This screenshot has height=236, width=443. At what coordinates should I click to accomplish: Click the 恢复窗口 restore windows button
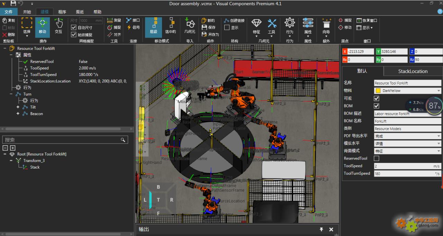pos(367,20)
